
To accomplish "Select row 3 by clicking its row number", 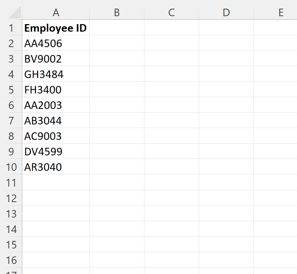I will (12, 59).
